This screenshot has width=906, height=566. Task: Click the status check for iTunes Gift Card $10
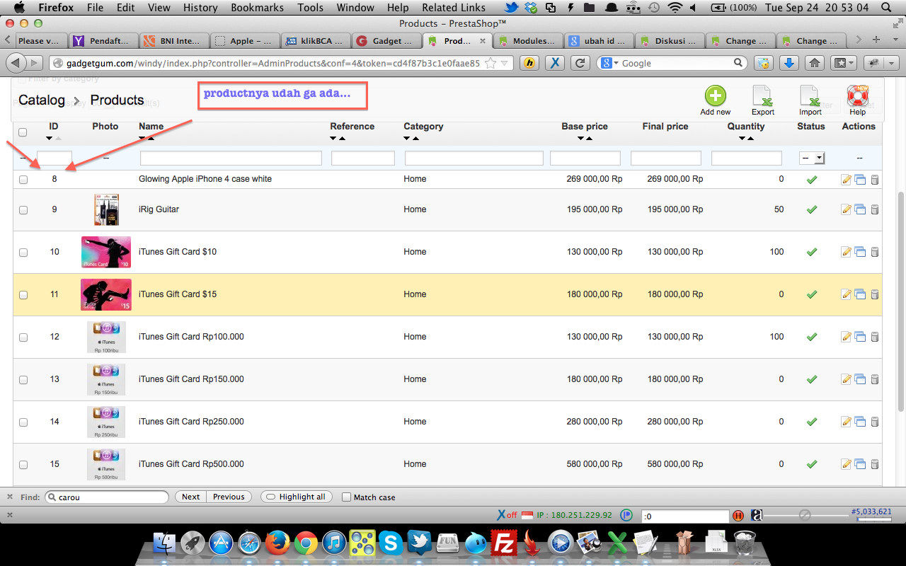(x=812, y=252)
